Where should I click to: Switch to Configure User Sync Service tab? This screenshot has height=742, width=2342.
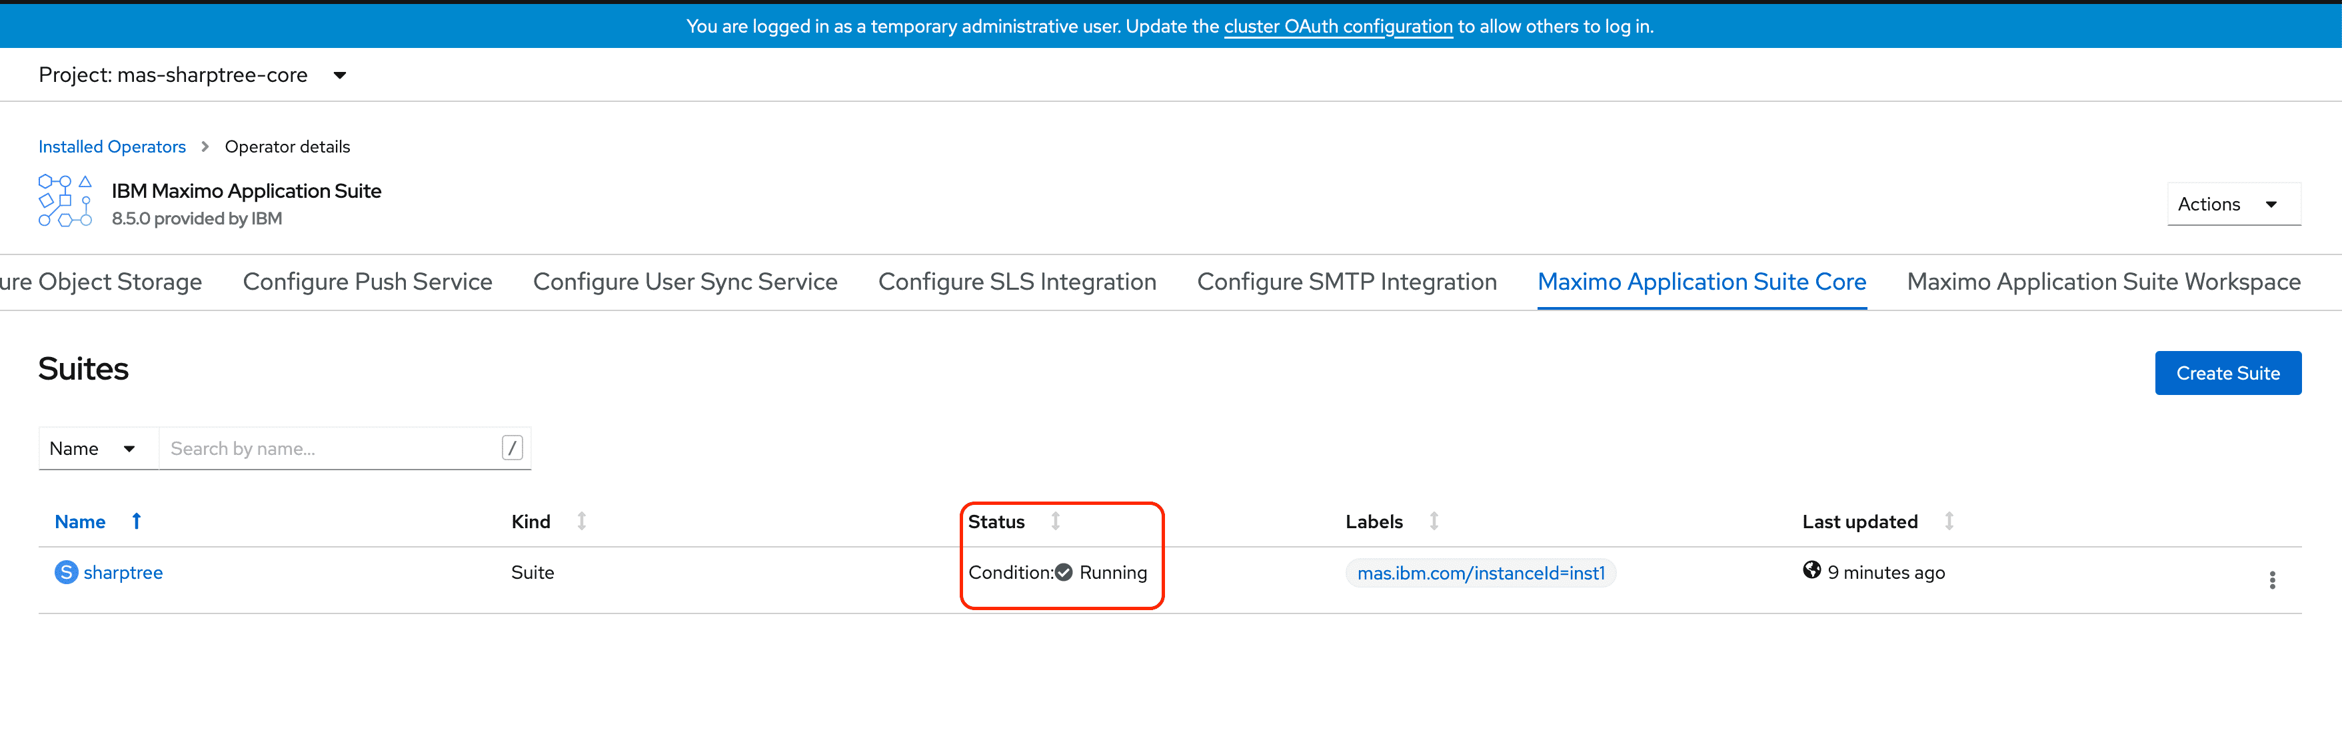pos(684,282)
